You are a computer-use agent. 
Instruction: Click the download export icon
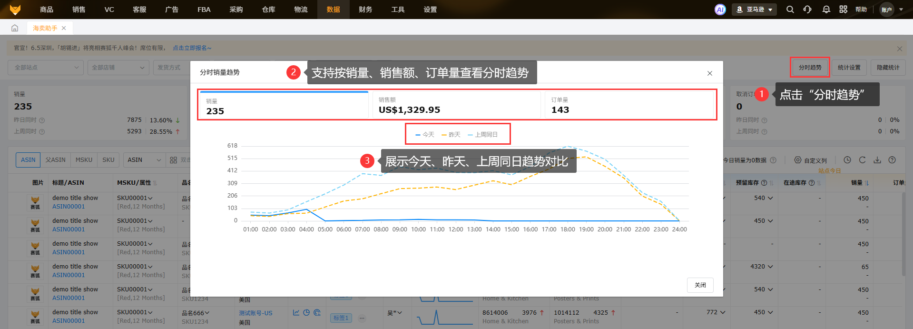pyautogui.click(x=877, y=160)
